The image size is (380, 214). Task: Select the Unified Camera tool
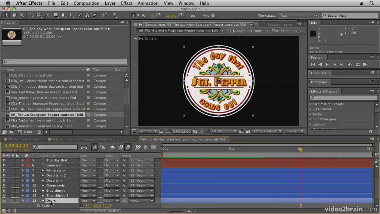click(x=39, y=15)
